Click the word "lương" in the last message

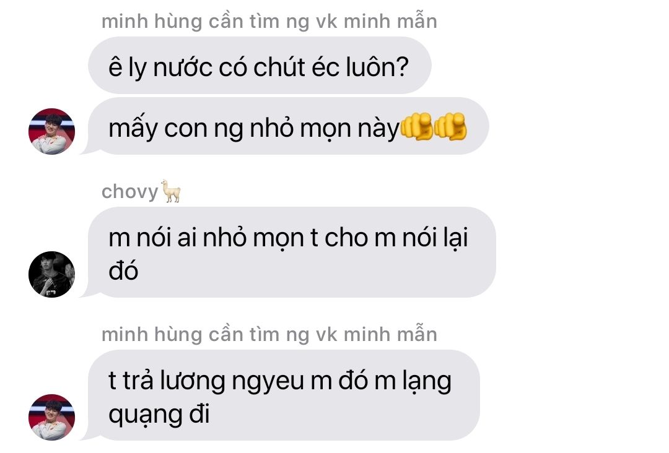click(x=193, y=381)
